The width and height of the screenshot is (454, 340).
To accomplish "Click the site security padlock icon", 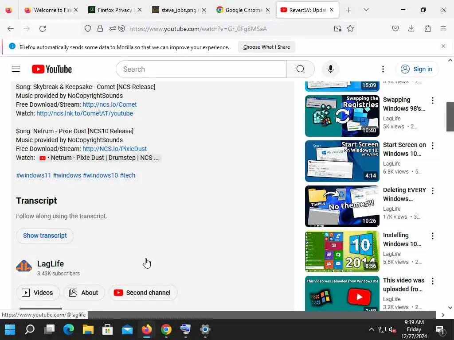I will (100, 29).
